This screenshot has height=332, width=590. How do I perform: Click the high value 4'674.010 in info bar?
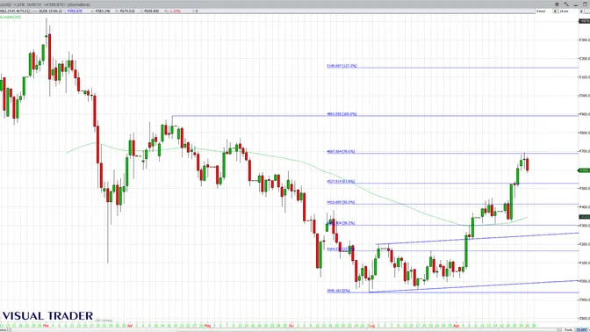pos(127,11)
